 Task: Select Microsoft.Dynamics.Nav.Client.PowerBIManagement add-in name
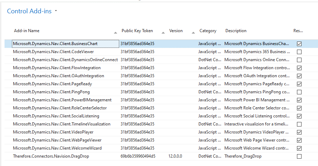click(x=62, y=100)
